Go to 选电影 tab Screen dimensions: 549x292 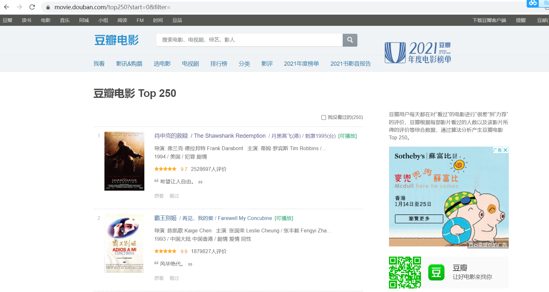[x=162, y=64]
